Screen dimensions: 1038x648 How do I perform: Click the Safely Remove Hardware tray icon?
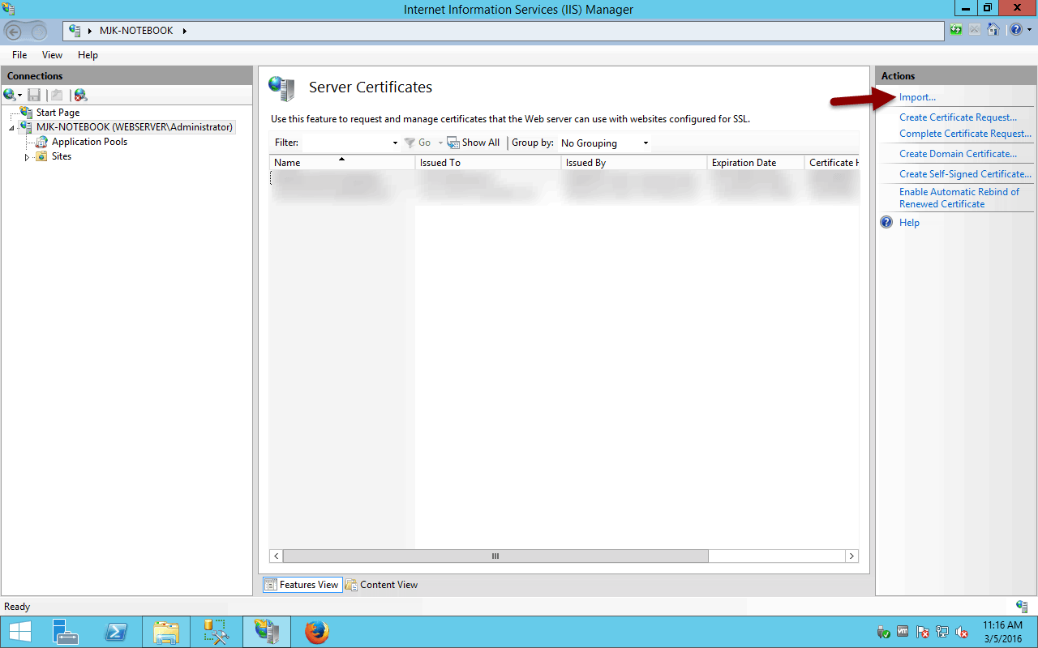tap(884, 632)
